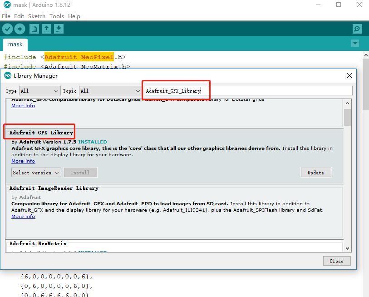Open More info link for Adafruit GFX Library
Screen dimensions: 369x297
point(23,161)
